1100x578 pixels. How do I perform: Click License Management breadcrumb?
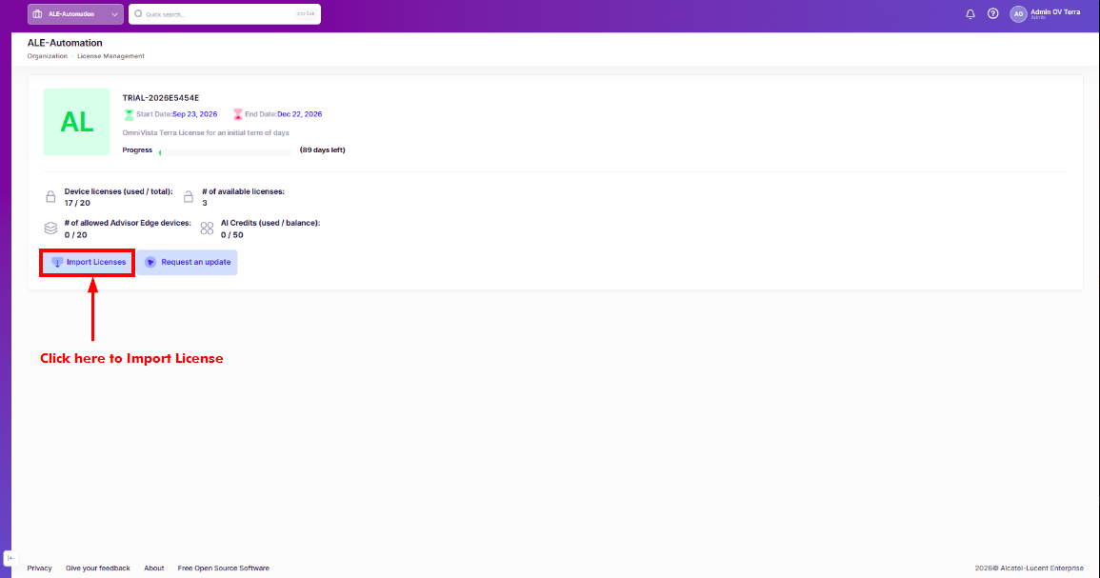[110, 56]
